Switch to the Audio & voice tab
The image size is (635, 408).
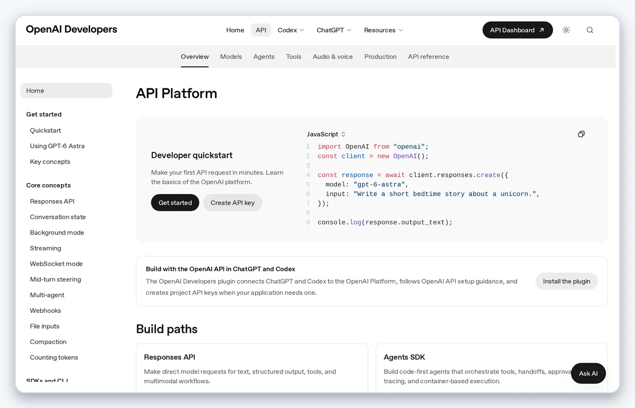click(x=333, y=57)
